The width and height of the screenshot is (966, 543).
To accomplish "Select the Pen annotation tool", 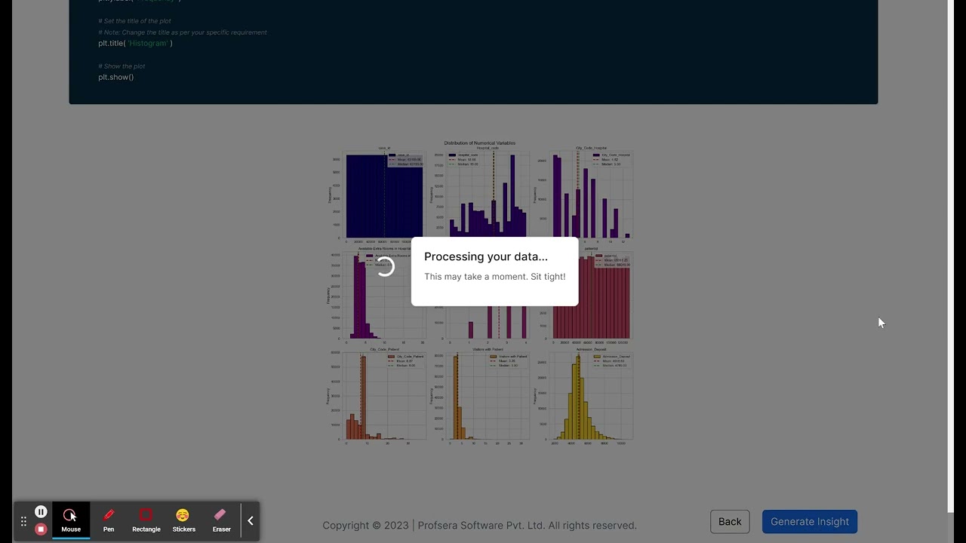I will click(x=109, y=520).
